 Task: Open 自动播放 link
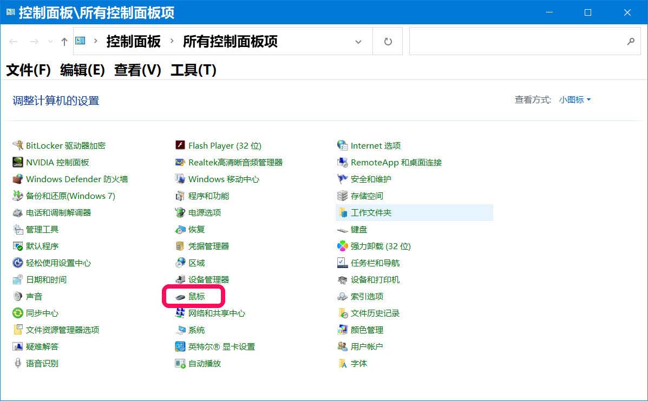click(x=205, y=364)
